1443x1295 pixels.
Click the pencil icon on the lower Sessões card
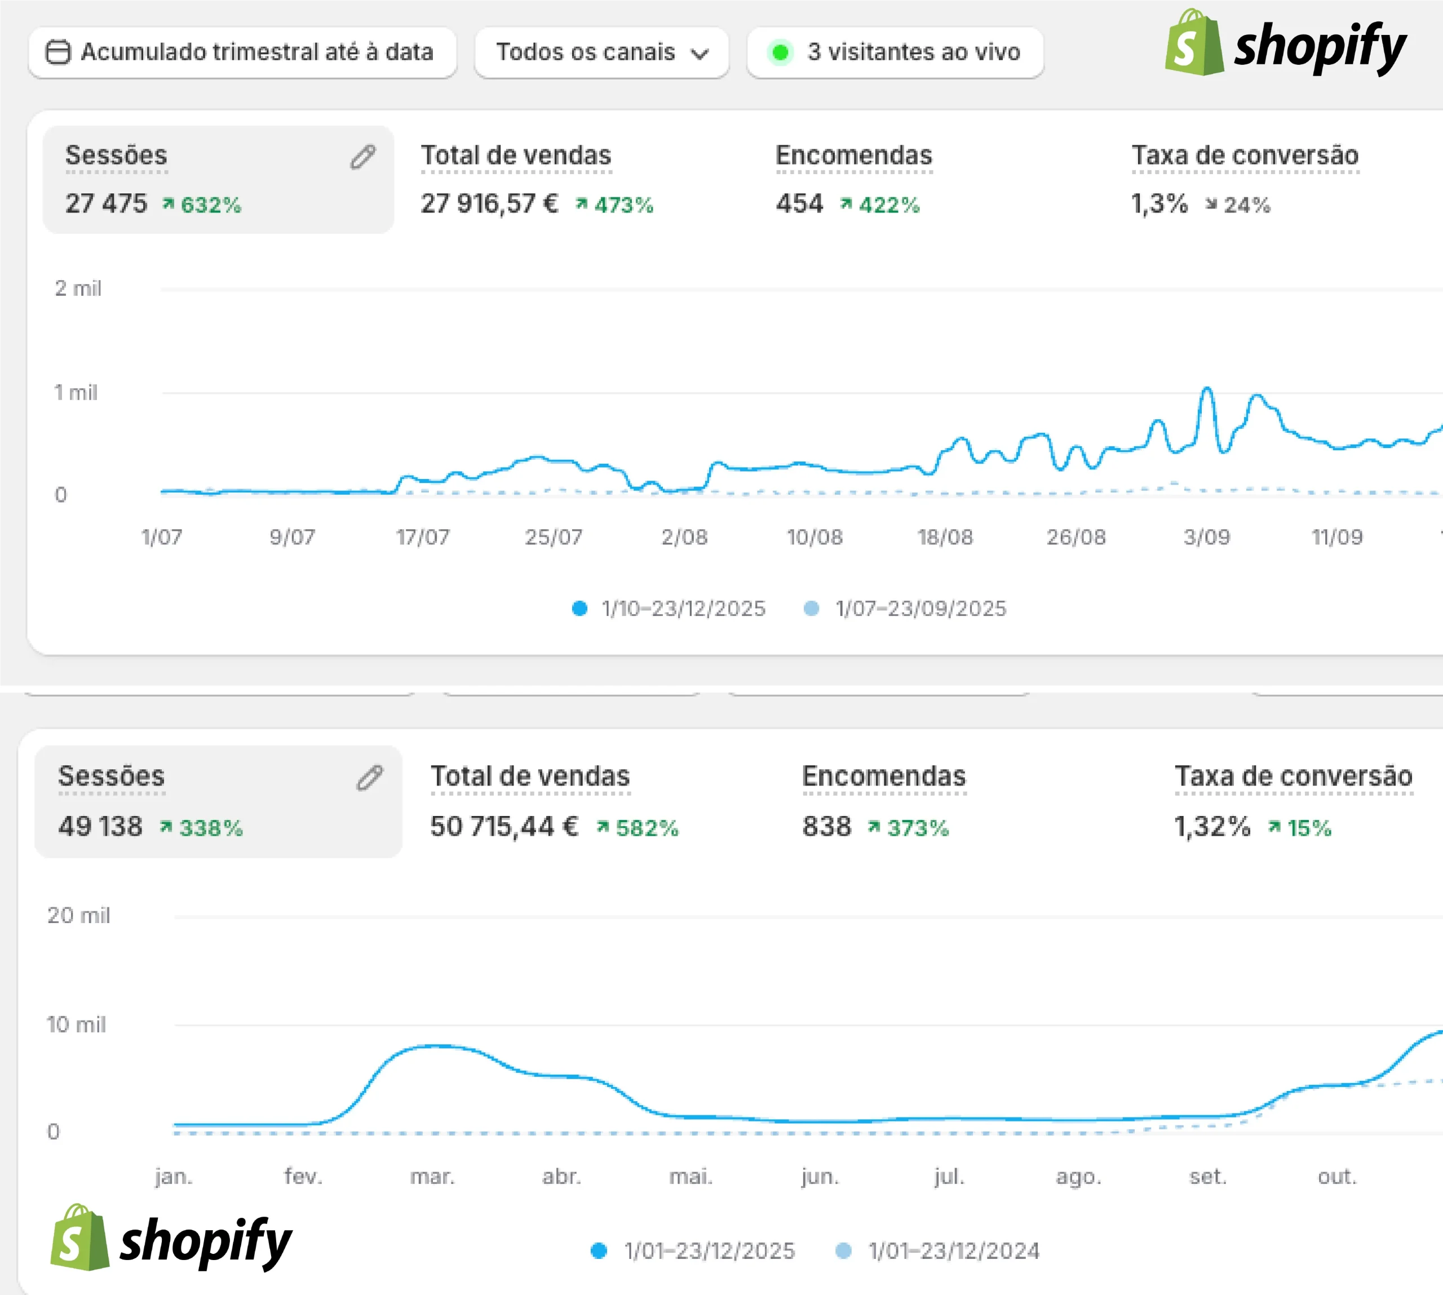click(x=370, y=778)
